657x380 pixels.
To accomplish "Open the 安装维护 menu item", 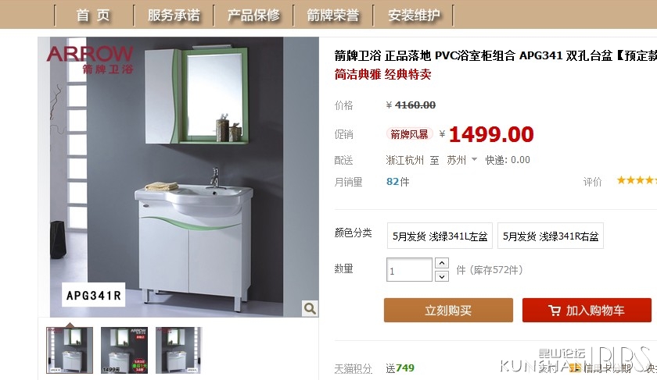I will pyautogui.click(x=414, y=15).
